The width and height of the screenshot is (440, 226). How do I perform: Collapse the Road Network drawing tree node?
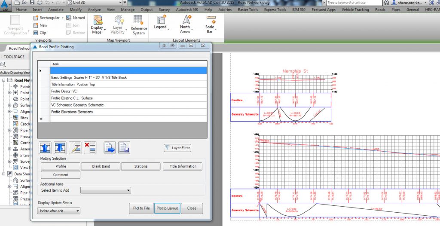point(3,80)
